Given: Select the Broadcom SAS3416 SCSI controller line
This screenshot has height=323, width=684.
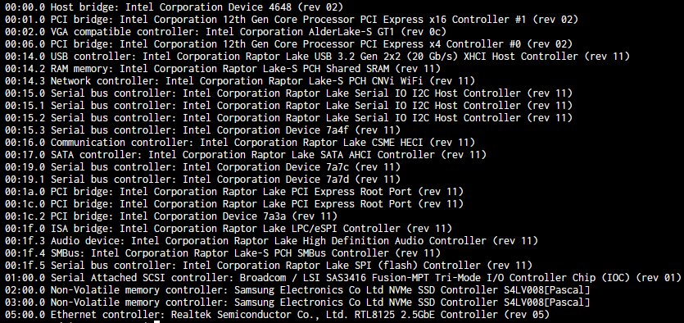Looking at the screenshot, I should 343,278.
